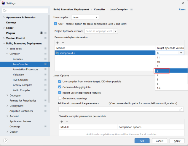Select Annotation Processors in the settings tree

(26, 69)
